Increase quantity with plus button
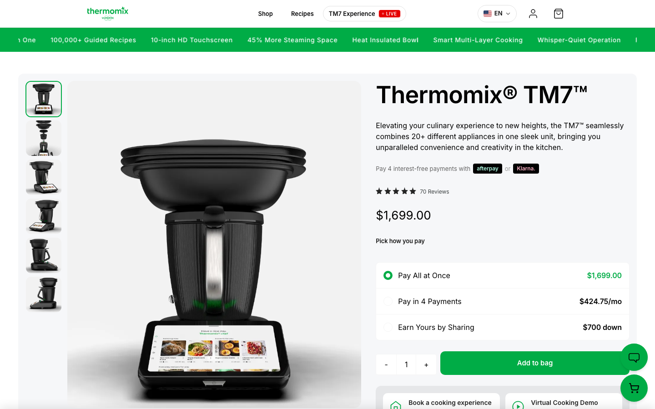The width and height of the screenshot is (655, 409). [x=426, y=364]
